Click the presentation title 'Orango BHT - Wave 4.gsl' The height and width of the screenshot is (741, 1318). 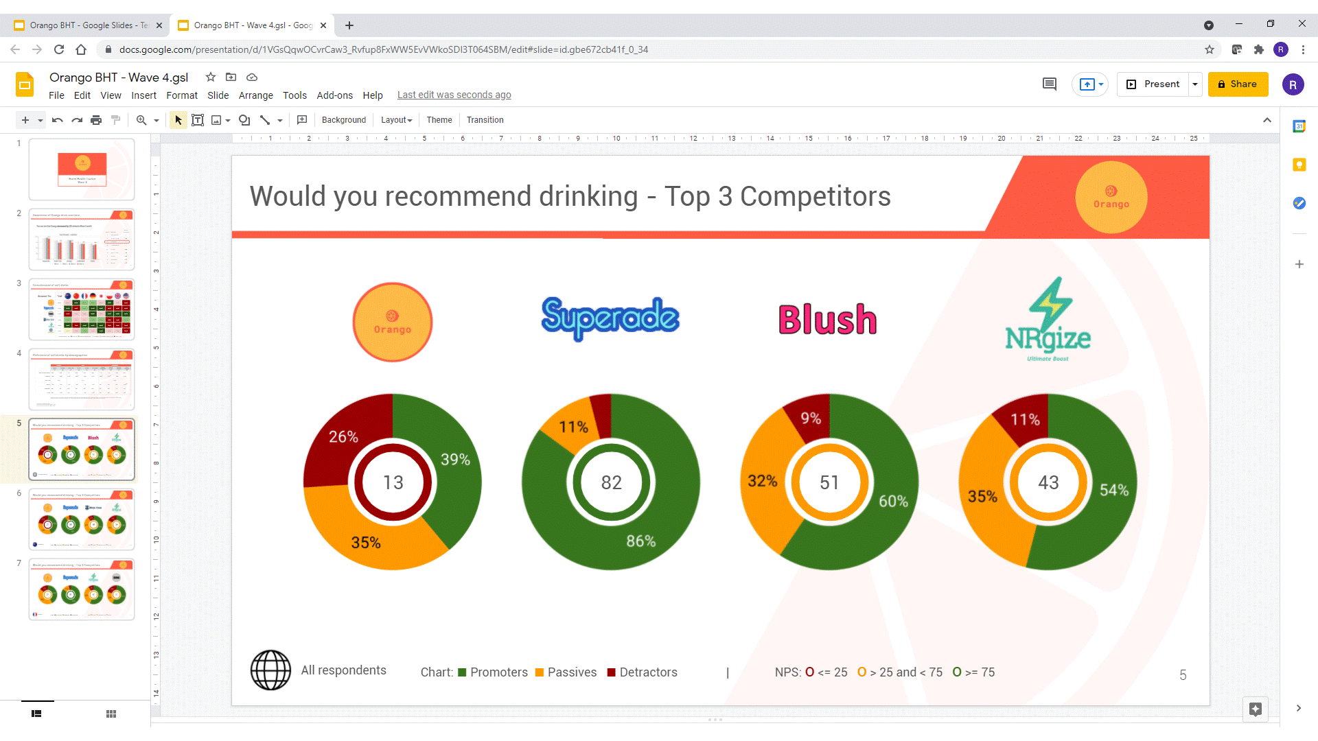119,78
